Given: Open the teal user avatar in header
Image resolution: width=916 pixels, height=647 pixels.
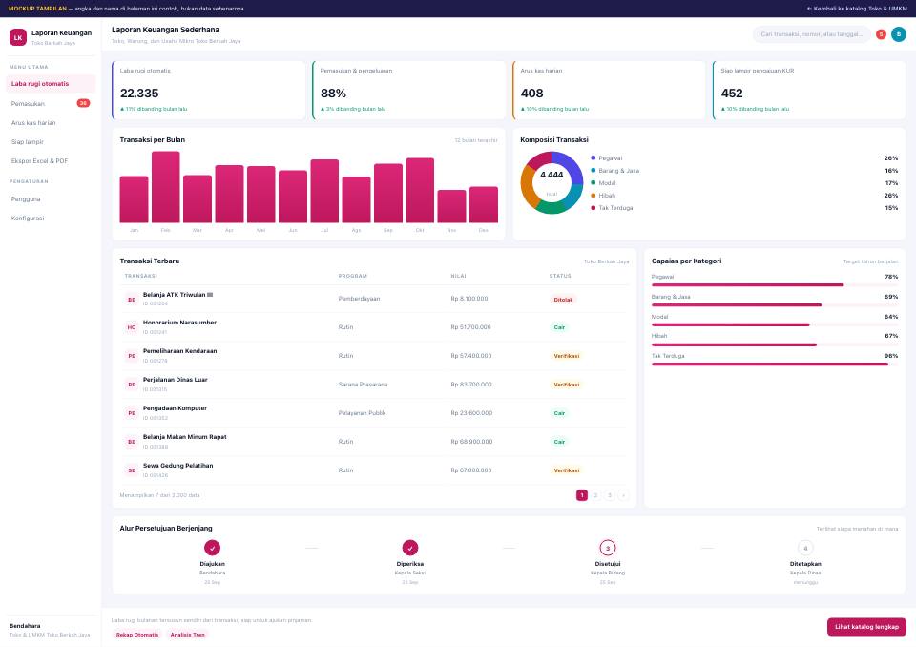Looking at the screenshot, I should 899,34.
